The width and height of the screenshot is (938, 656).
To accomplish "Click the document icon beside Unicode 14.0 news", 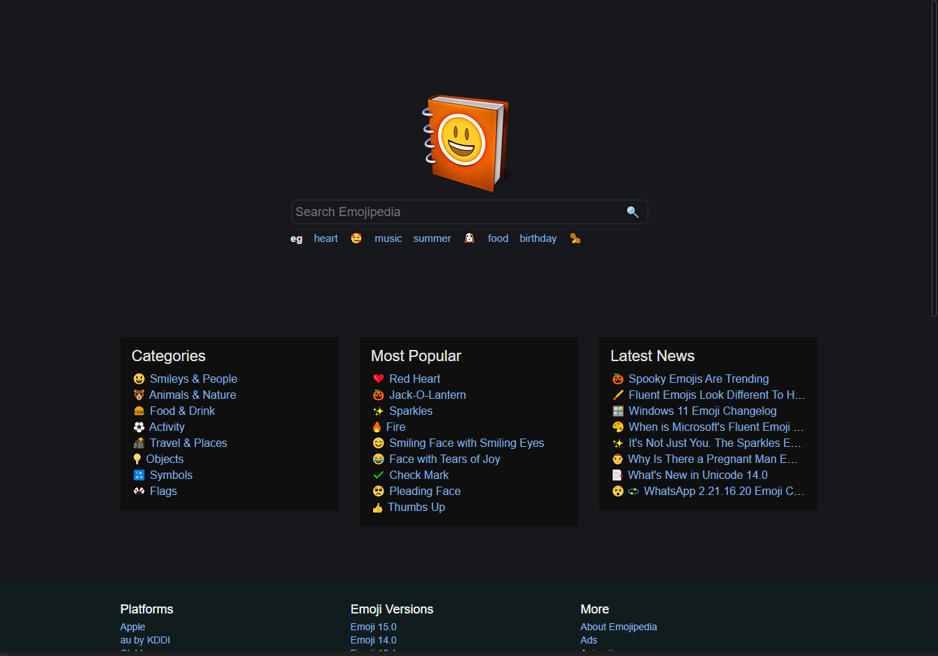I will 617,475.
